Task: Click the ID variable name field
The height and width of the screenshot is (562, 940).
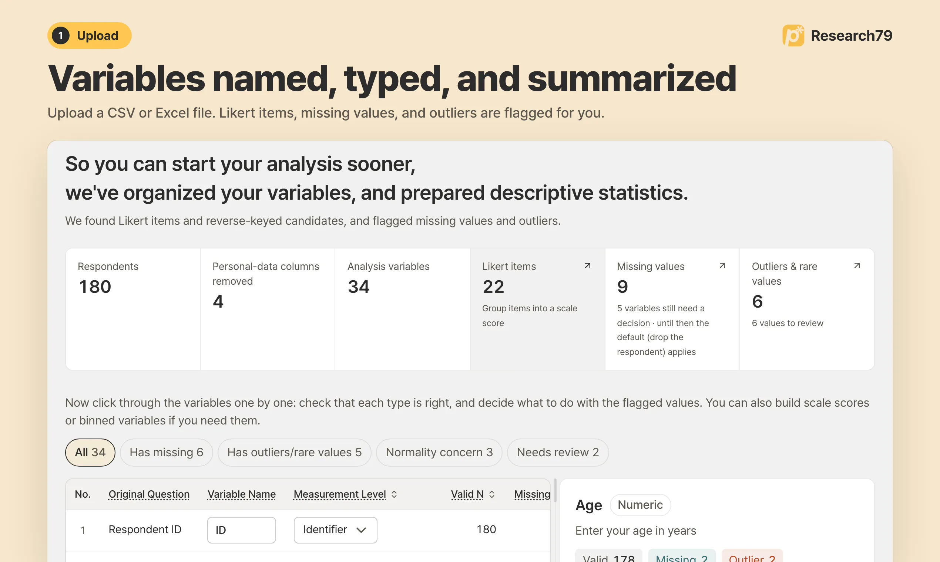Action: coord(241,530)
